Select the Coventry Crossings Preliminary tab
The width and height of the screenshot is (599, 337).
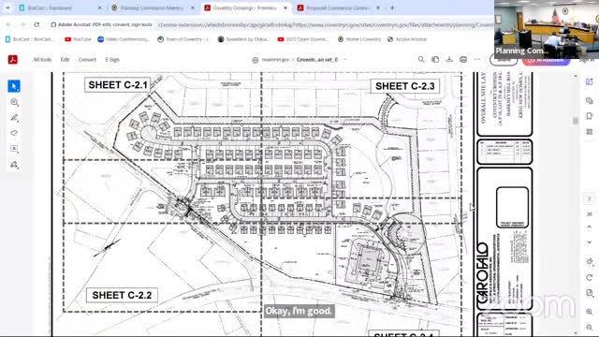click(x=245, y=7)
